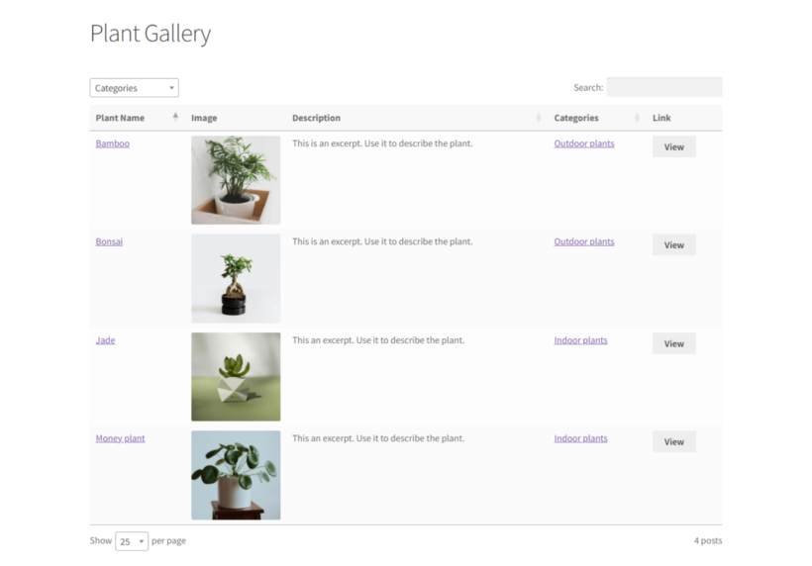Open the Jade plant link

point(105,340)
